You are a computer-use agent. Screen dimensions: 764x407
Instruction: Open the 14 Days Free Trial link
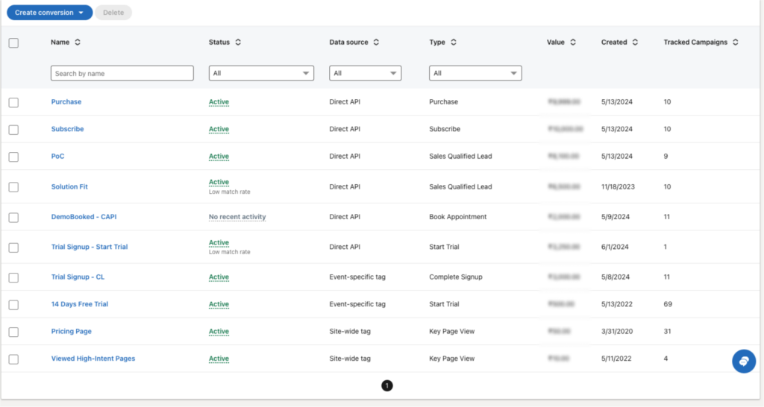pos(79,304)
